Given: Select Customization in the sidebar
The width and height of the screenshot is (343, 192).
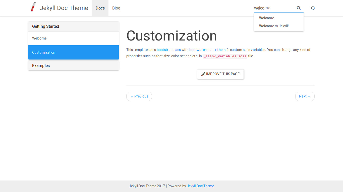Looking at the screenshot, I should (44, 52).
